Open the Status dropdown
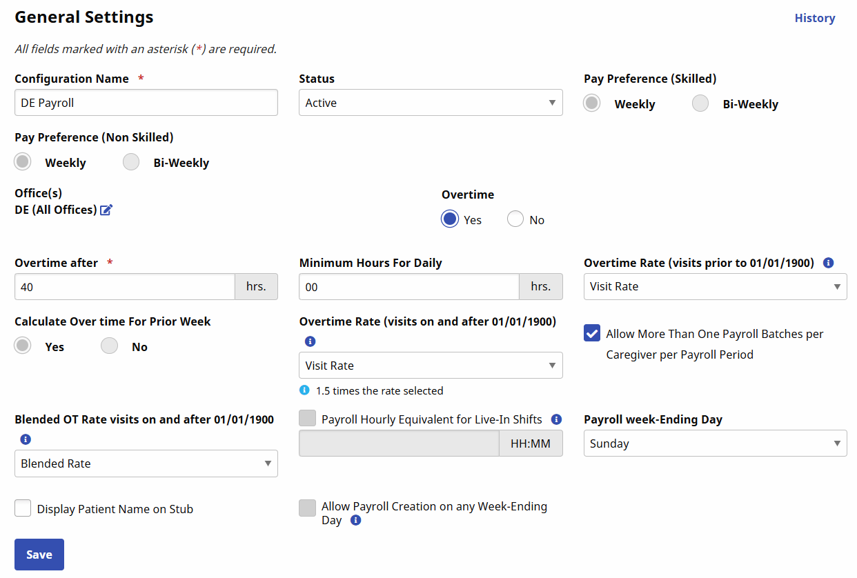The width and height of the screenshot is (857, 578). click(431, 103)
